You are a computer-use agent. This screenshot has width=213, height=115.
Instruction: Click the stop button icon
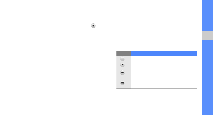[93, 26]
